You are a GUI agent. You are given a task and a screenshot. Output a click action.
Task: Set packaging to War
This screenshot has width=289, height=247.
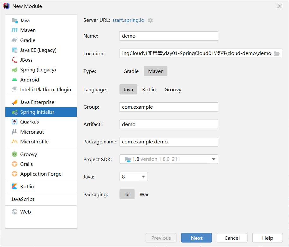[144, 194]
